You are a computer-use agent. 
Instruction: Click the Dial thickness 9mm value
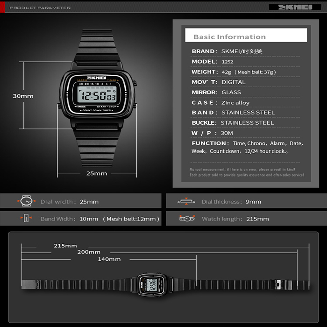click(x=253, y=202)
